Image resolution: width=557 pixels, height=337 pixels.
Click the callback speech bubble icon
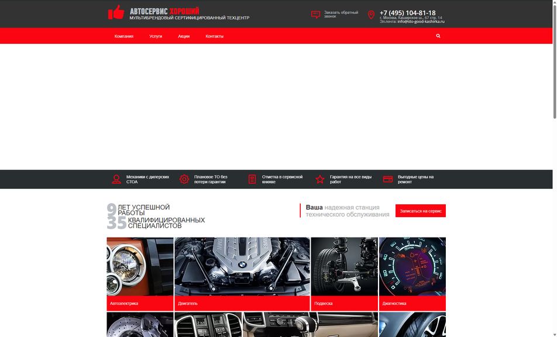(315, 15)
